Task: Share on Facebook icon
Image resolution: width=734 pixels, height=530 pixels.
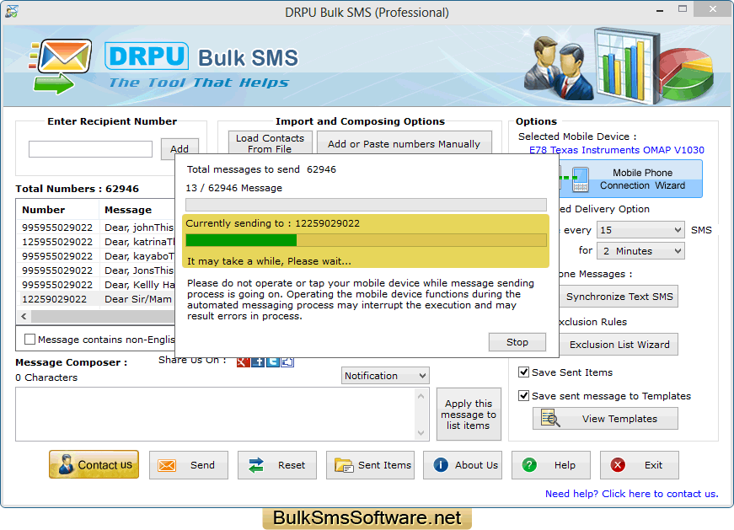Action: (x=258, y=362)
